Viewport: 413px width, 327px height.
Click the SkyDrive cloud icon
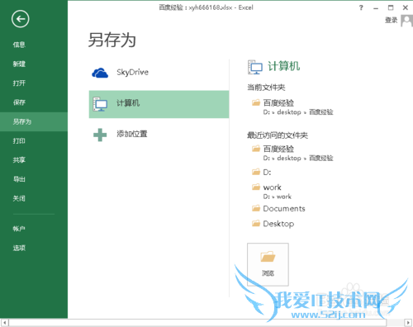point(100,73)
